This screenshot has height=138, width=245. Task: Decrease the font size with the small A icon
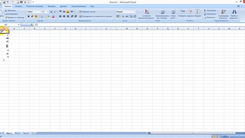click(x=55, y=12)
